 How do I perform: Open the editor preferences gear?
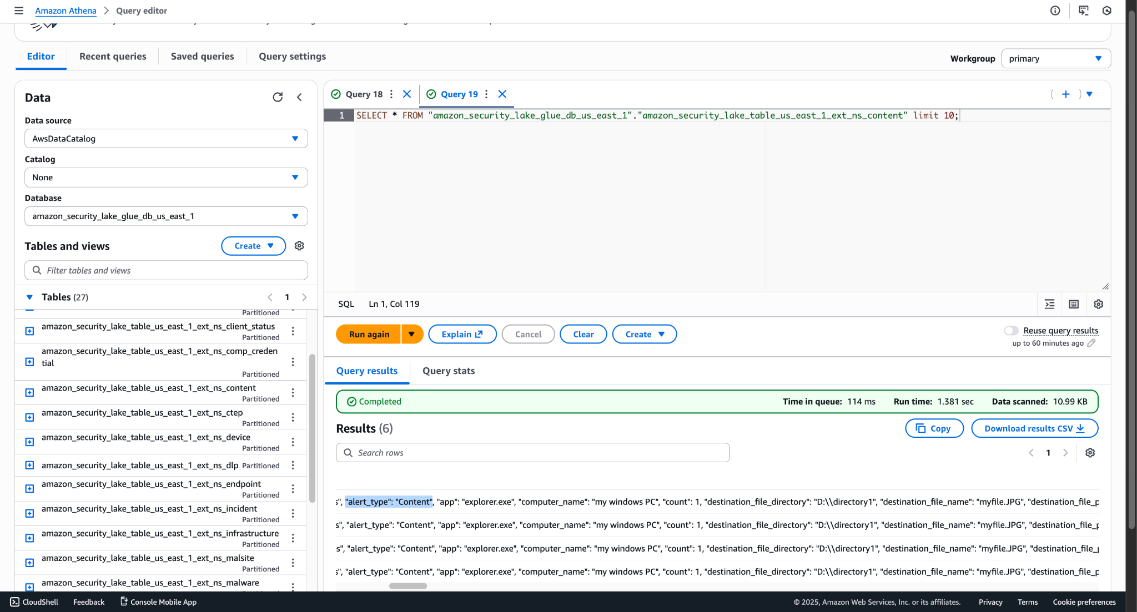point(1098,304)
